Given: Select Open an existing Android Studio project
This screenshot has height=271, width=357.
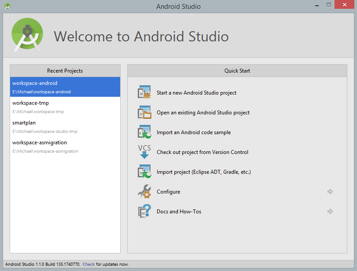Looking at the screenshot, I should tap(203, 113).
